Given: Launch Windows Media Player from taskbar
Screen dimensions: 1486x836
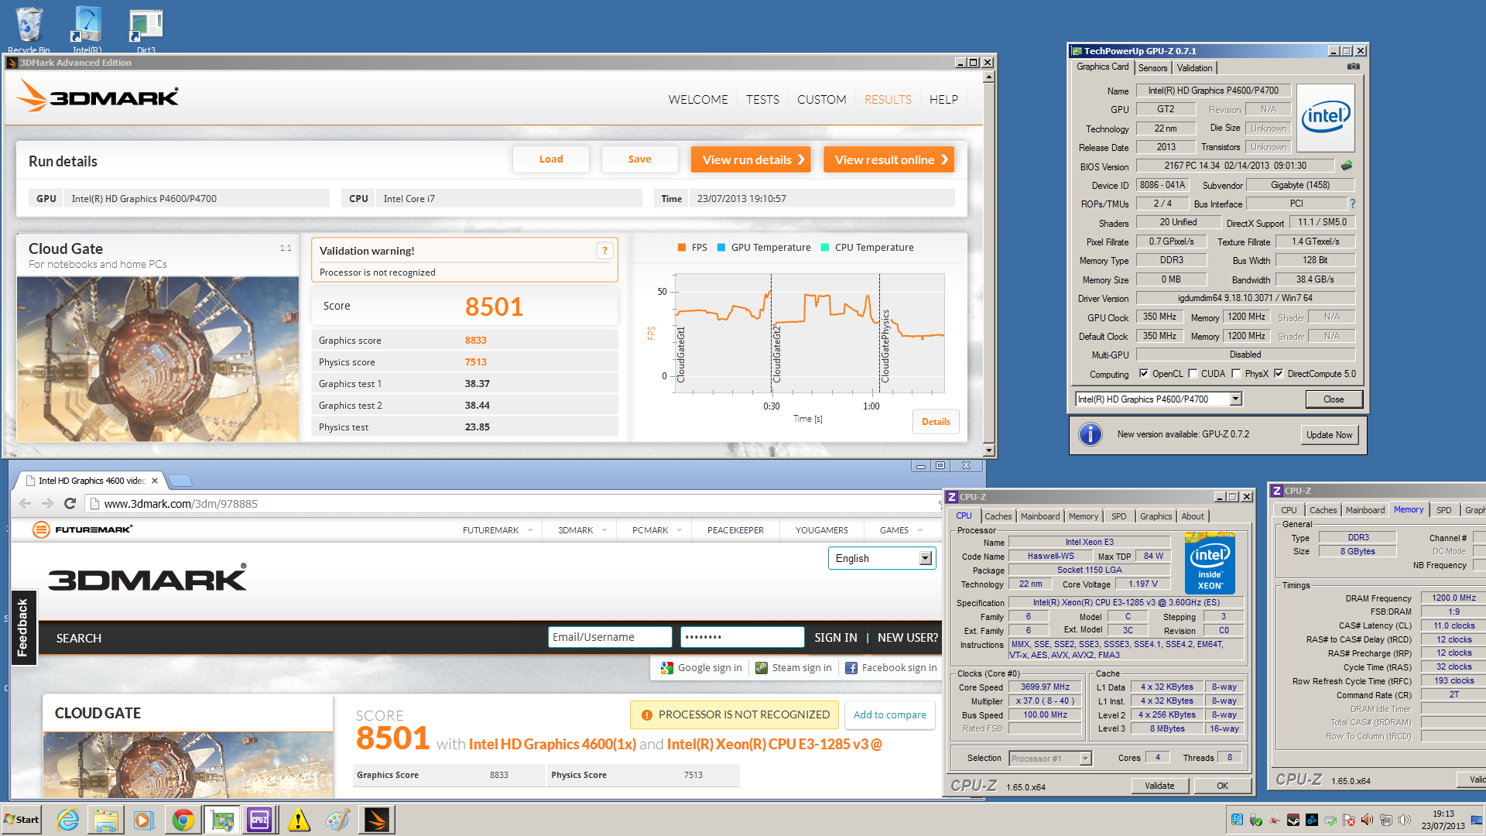Looking at the screenshot, I should pos(144,820).
